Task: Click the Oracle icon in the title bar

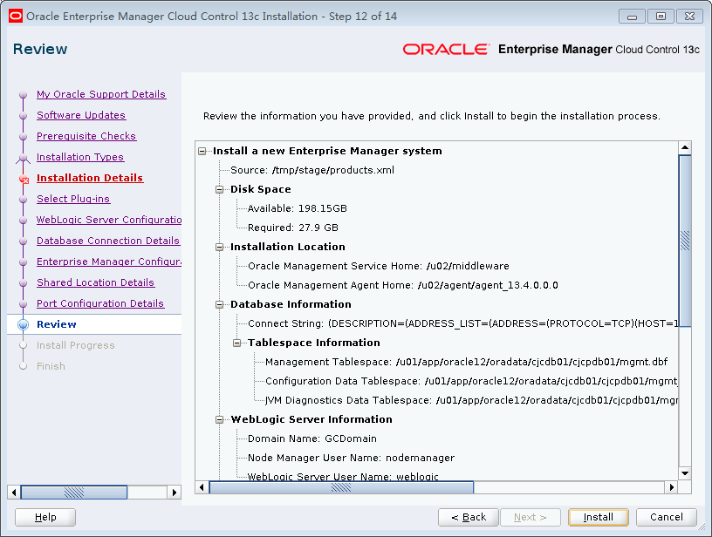Action: (x=14, y=15)
